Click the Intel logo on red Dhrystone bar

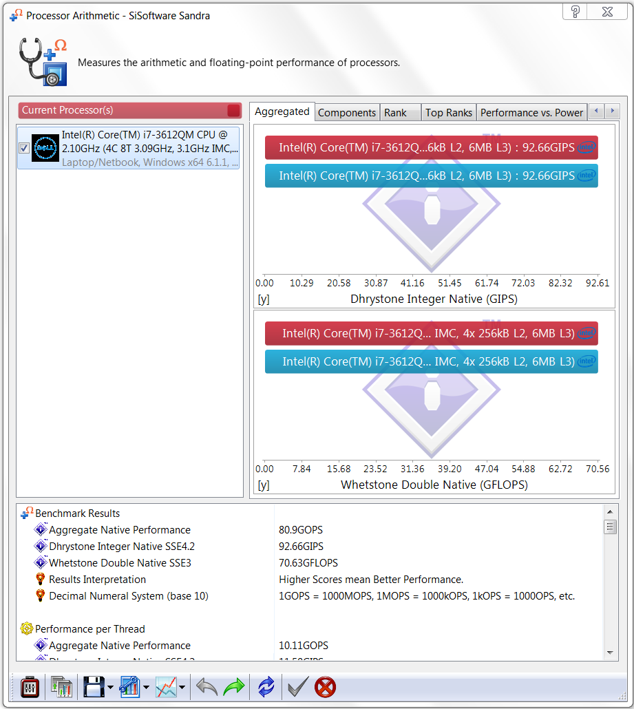pos(587,147)
